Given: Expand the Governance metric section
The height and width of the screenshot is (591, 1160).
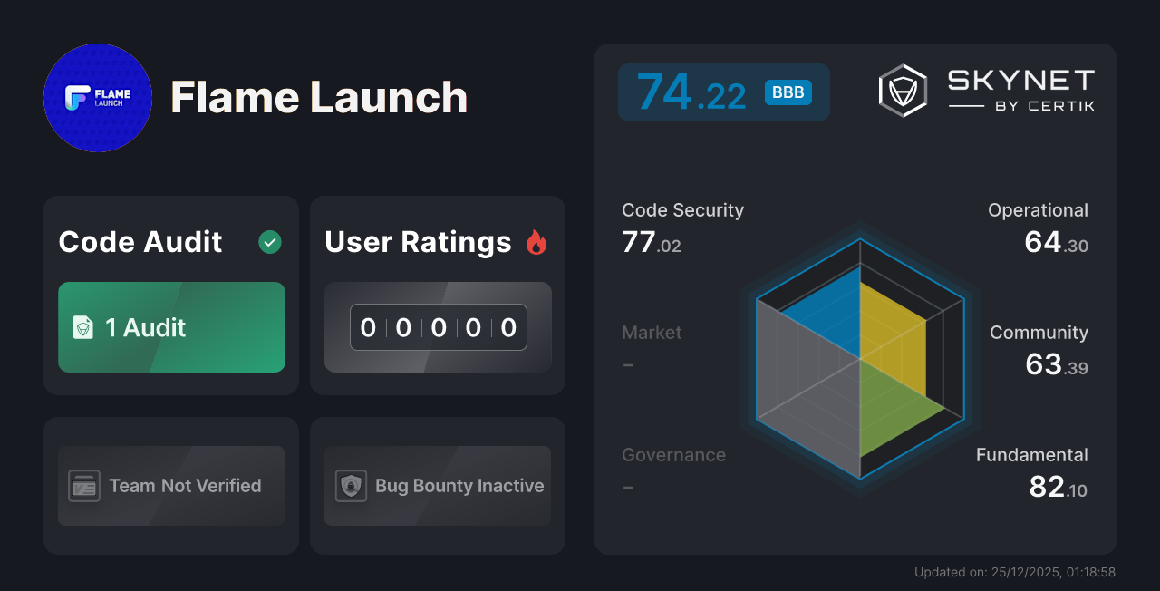Looking at the screenshot, I should 673,470.
